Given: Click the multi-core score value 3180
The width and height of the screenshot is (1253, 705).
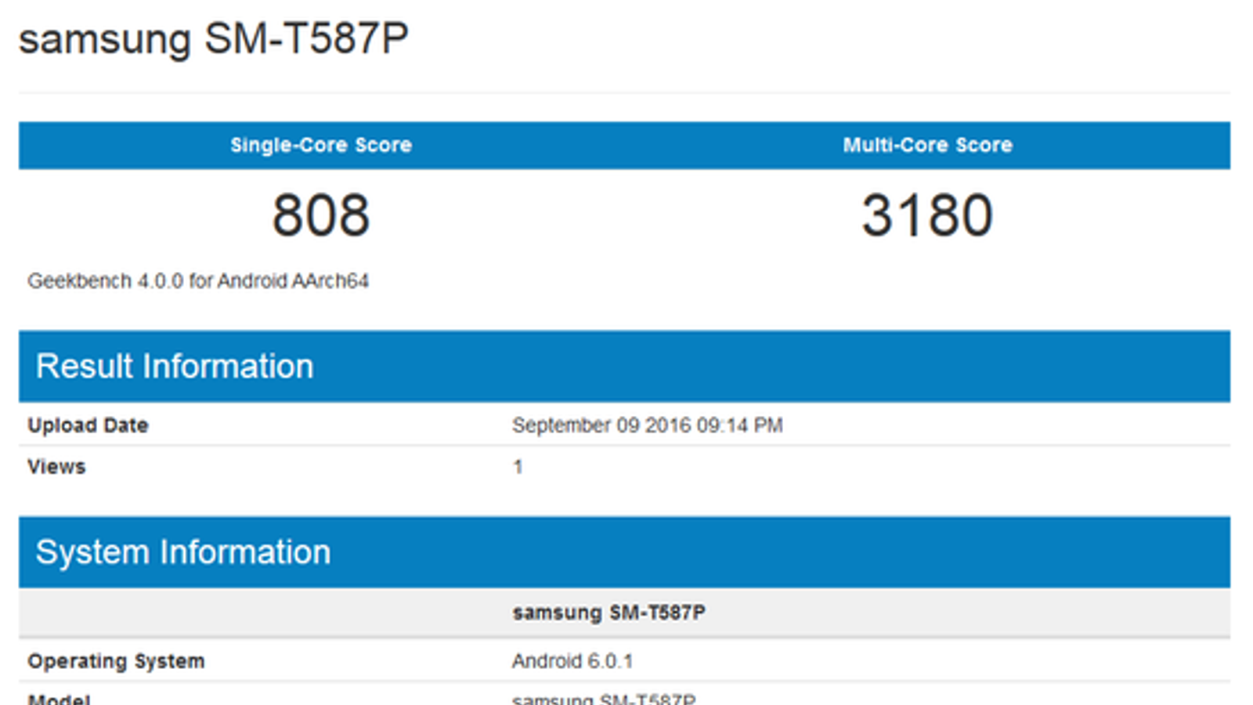Looking at the screenshot, I should tap(927, 215).
